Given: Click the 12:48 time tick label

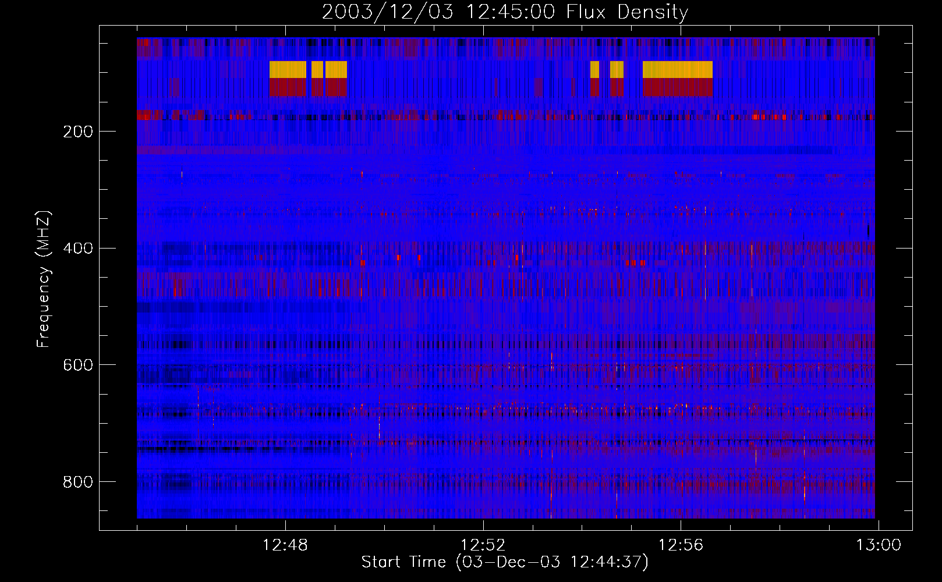Looking at the screenshot, I should tap(285, 545).
